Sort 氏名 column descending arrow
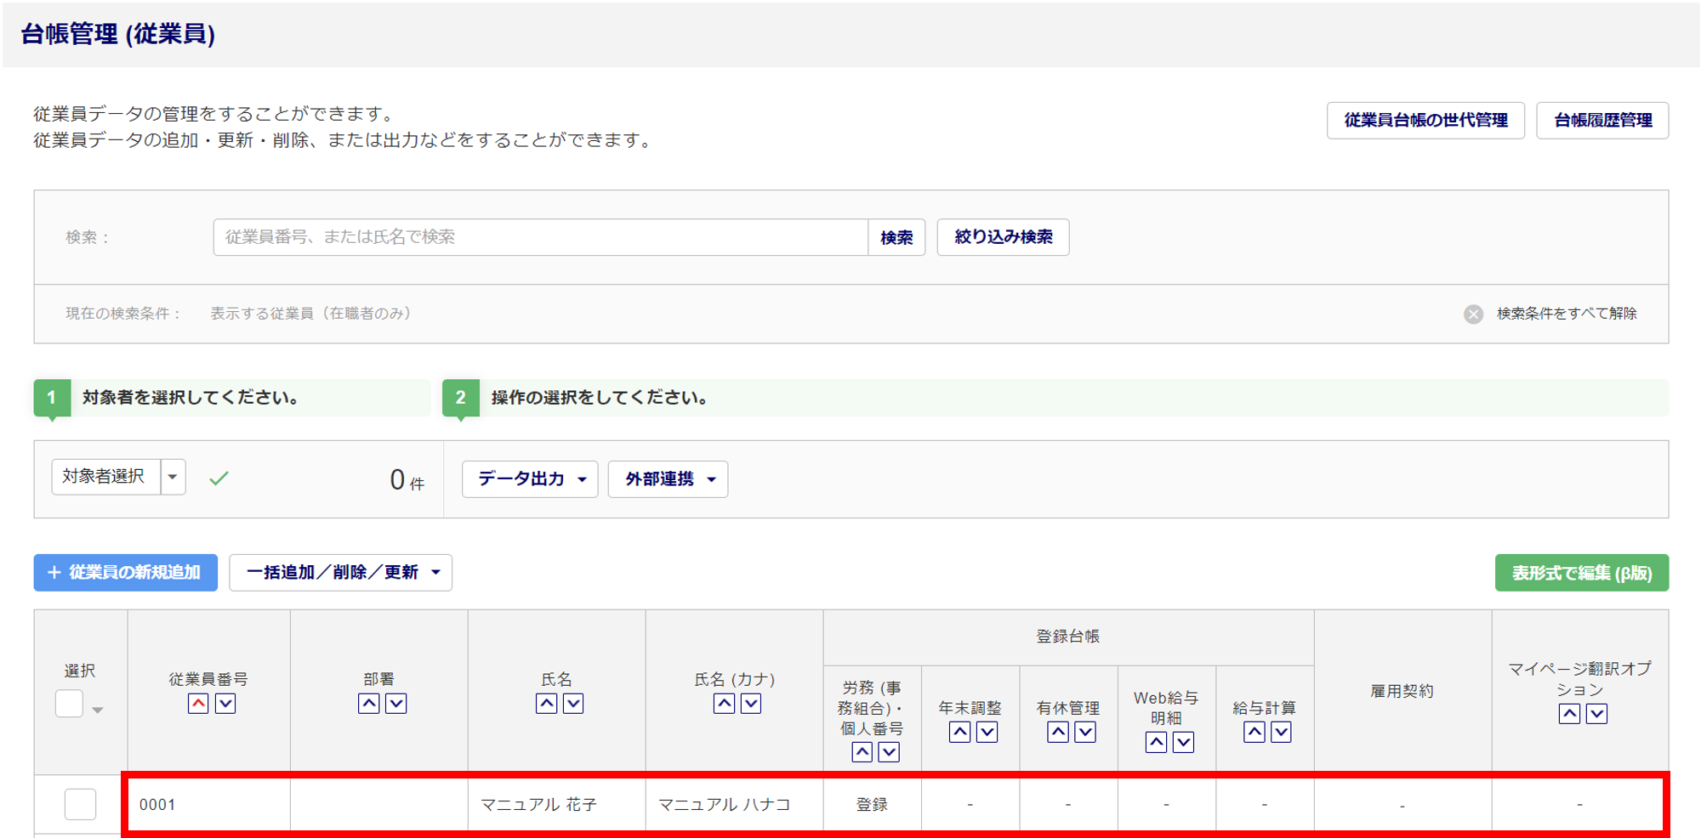The width and height of the screenshot is (1701, 838). click(573, 704)
